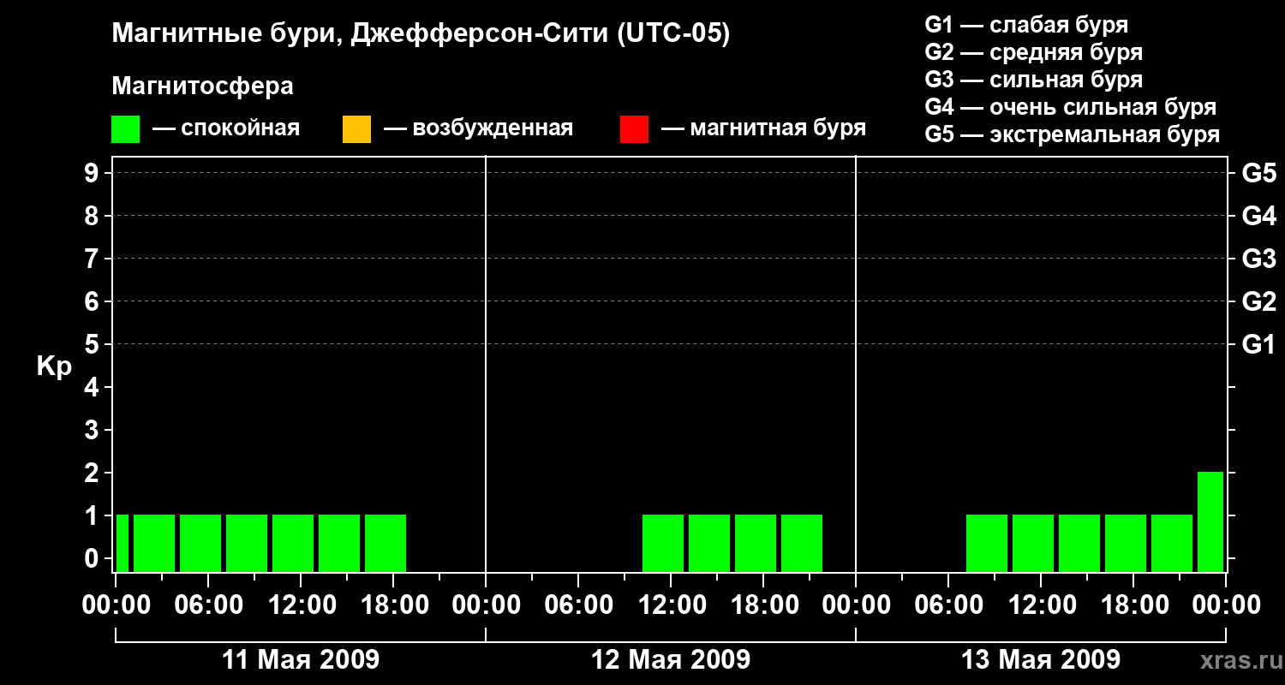Select the chart title 'Магнитные бури, Джефферсон-Сити (UTC-05)'
This screenshot has height=685, width=1285.
(x=421, y=34)
